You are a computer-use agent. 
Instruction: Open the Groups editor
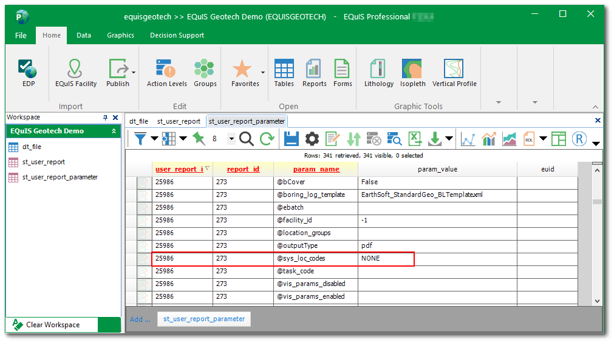[x=205, y=73]
